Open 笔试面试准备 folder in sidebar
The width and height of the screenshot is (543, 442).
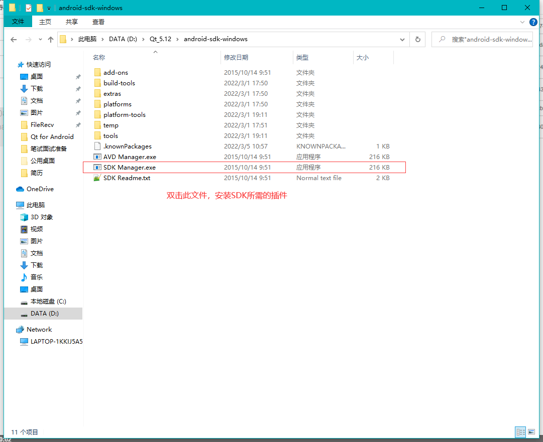(x=48, y=149)
